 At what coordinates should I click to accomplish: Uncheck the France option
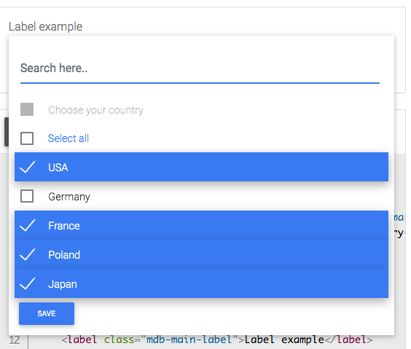click(x=201, y=225)
